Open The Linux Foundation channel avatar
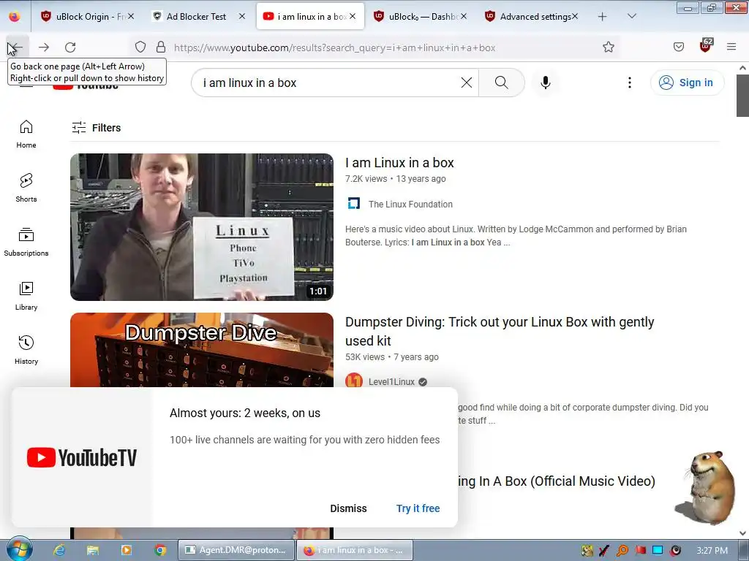 coord(354,204)
